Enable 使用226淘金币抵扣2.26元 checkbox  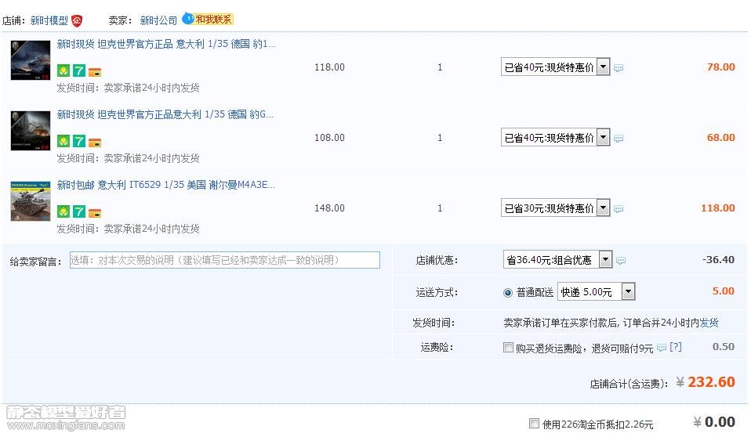coord(534,423)
